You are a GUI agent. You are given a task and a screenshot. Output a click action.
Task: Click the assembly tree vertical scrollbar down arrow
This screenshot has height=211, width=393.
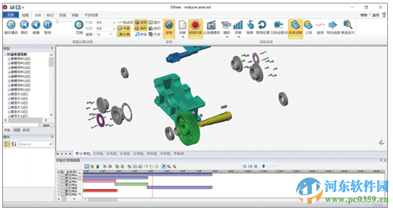51,114
